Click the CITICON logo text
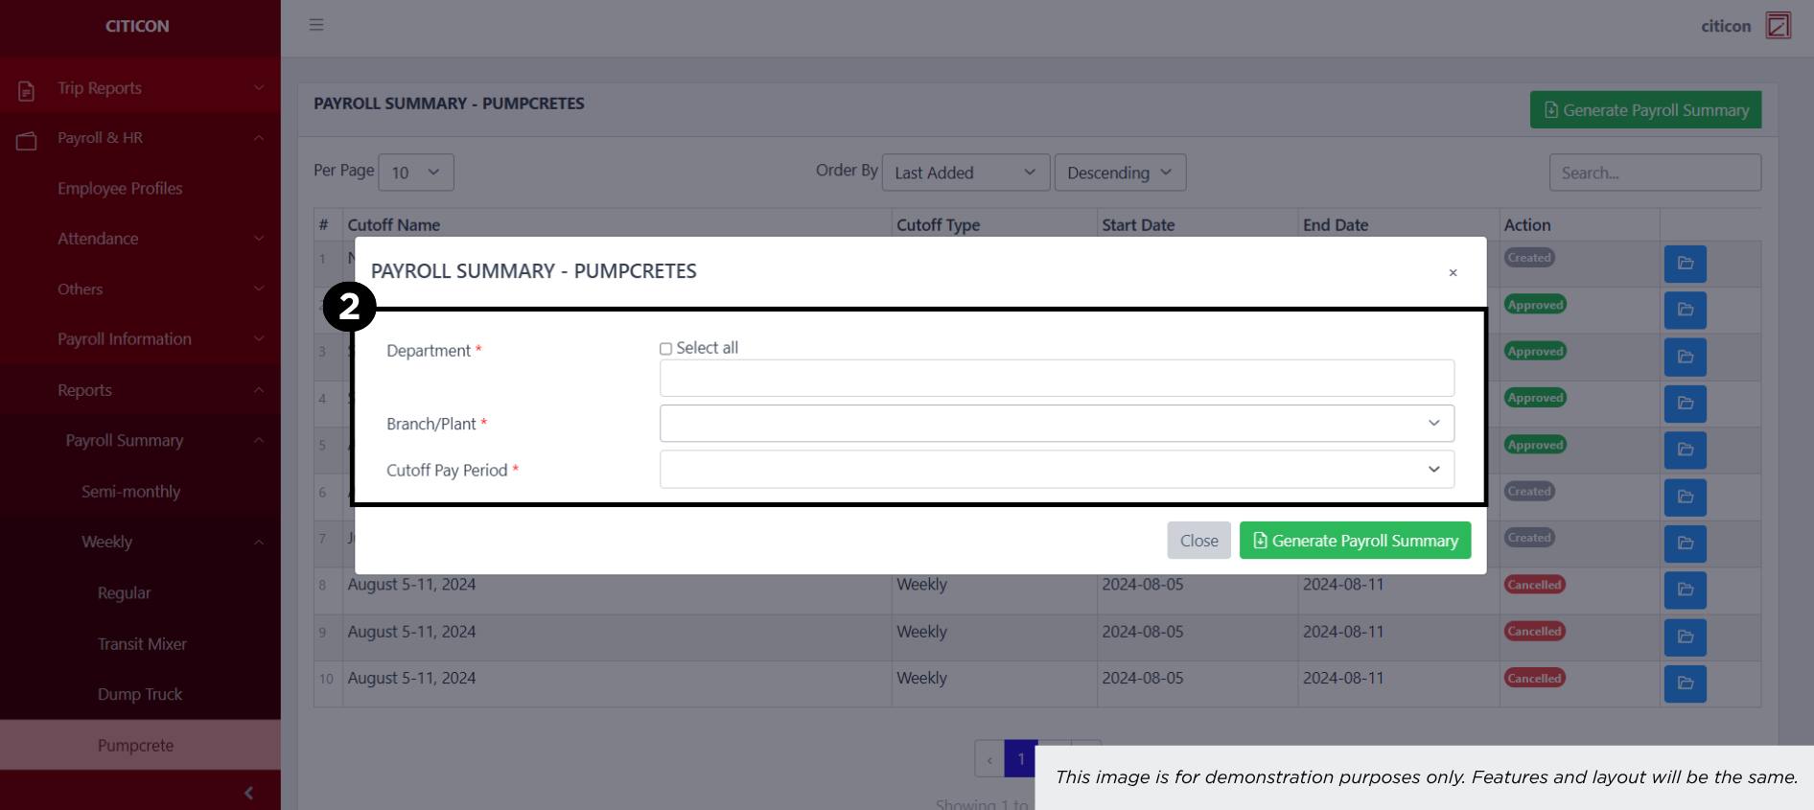Image resolution: width=1814 pixels, height=810 pixels. point(137,27)
